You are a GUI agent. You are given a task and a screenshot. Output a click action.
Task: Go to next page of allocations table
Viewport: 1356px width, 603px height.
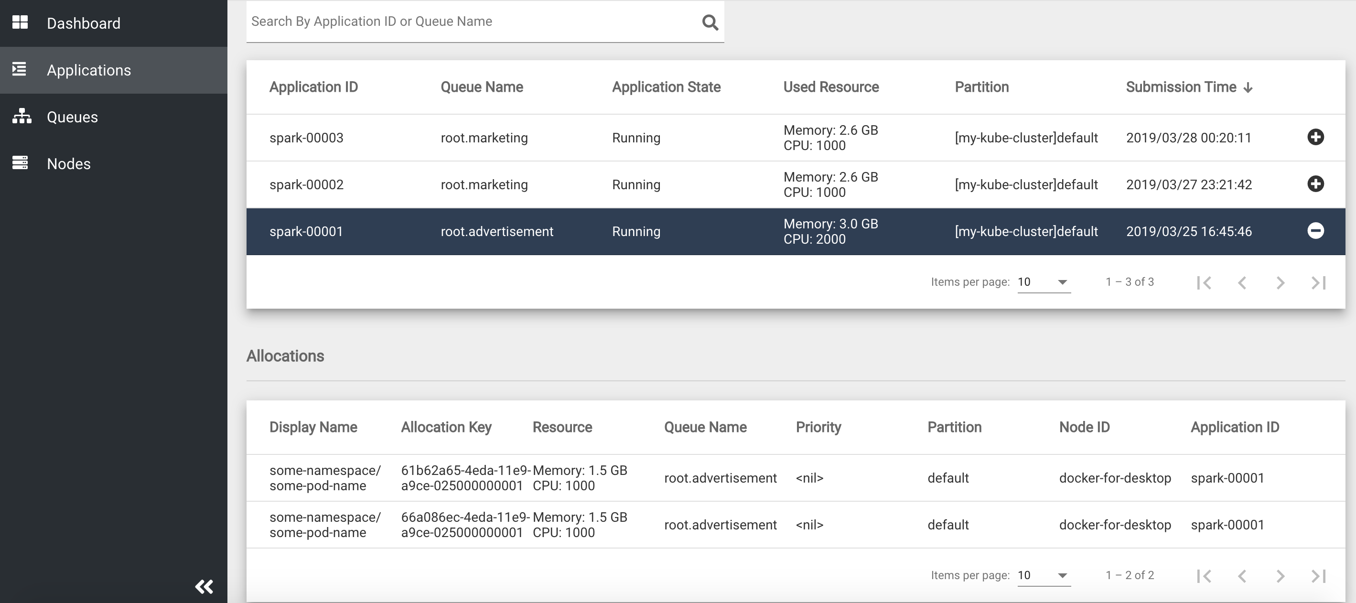pos(1280,576)
